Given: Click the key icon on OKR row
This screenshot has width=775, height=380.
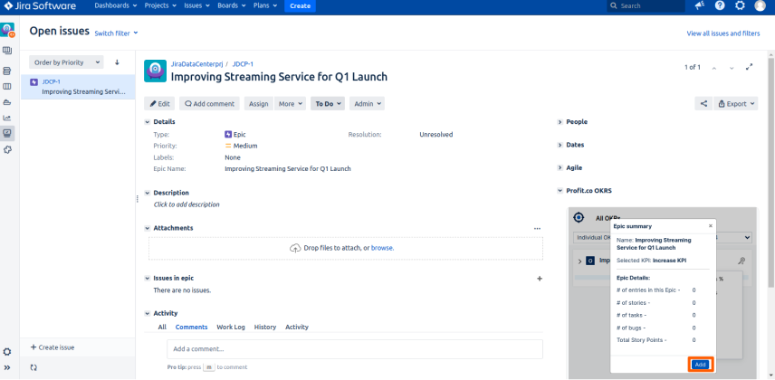Looking at the screenshot, I should point(741,261).
